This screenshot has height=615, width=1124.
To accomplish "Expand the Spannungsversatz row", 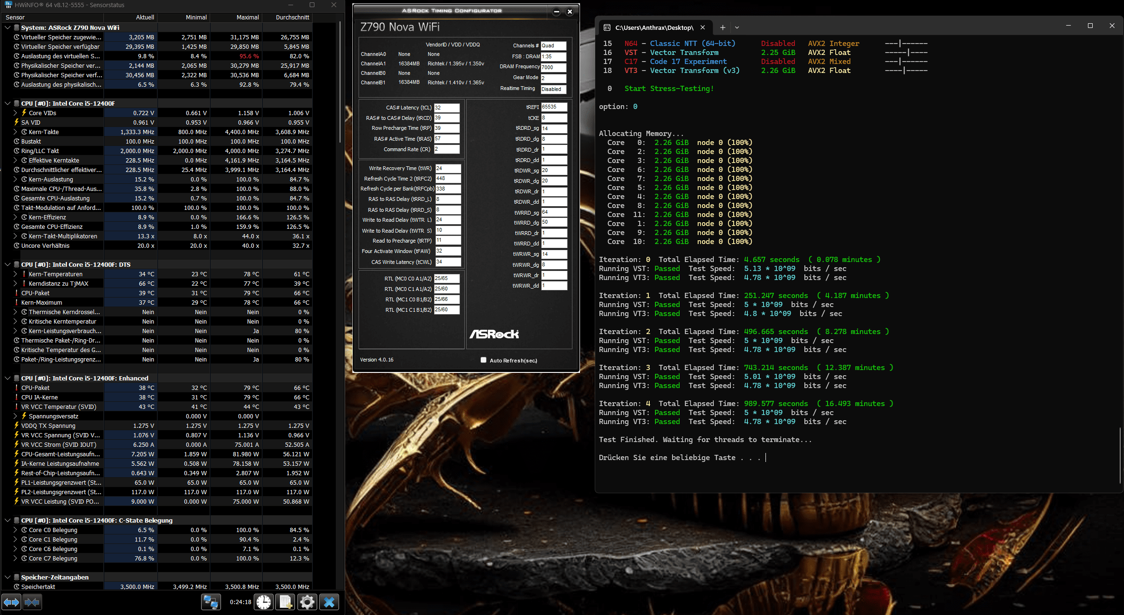I will [15, 416].
